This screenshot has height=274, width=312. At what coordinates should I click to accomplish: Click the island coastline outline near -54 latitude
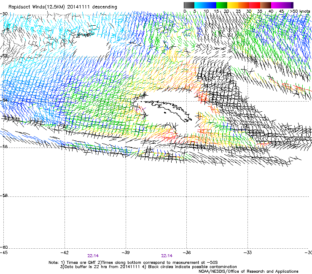pyautogui.click(x=167, y=111)
